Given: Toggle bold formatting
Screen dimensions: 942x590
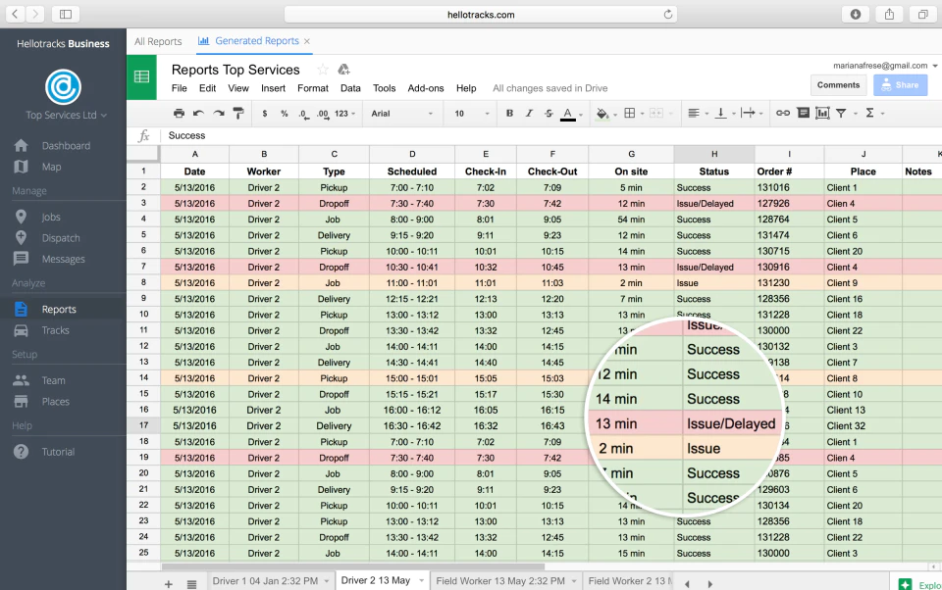Looking at the screenshot, I should pos(509,113).
